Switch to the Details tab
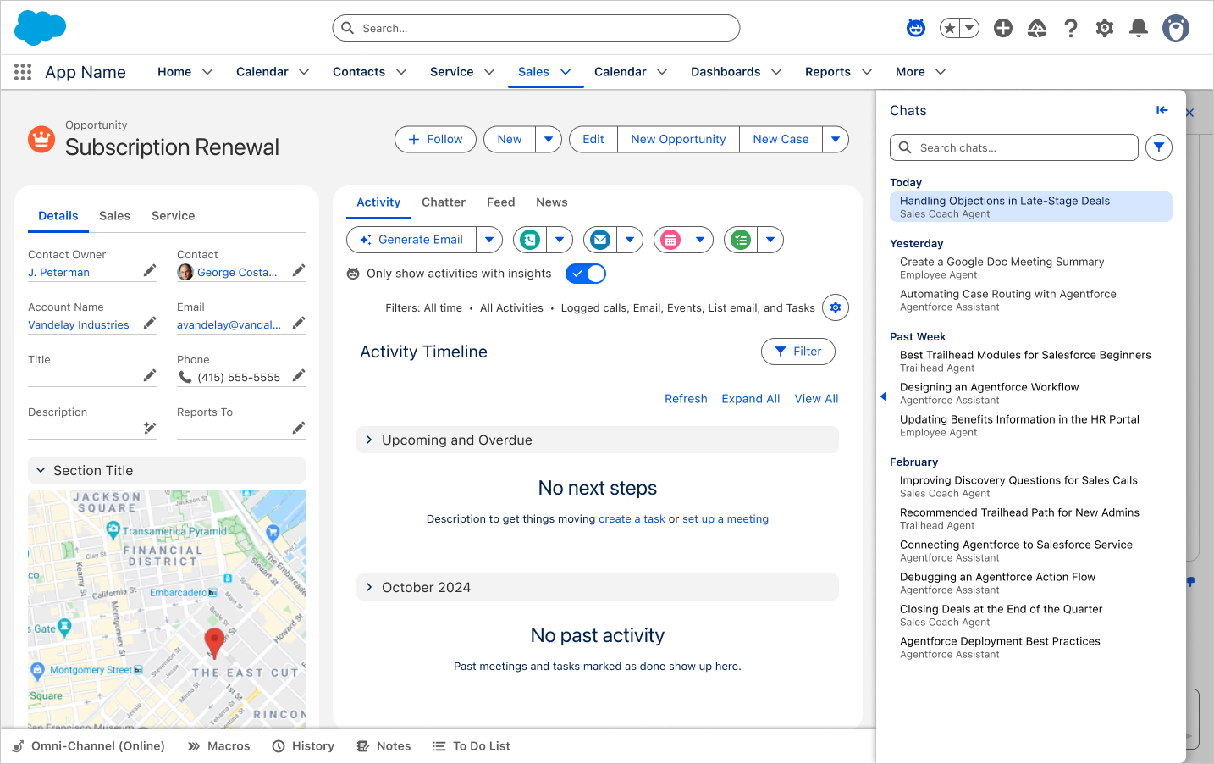1214x764 pixels. [x=58, y=216]
